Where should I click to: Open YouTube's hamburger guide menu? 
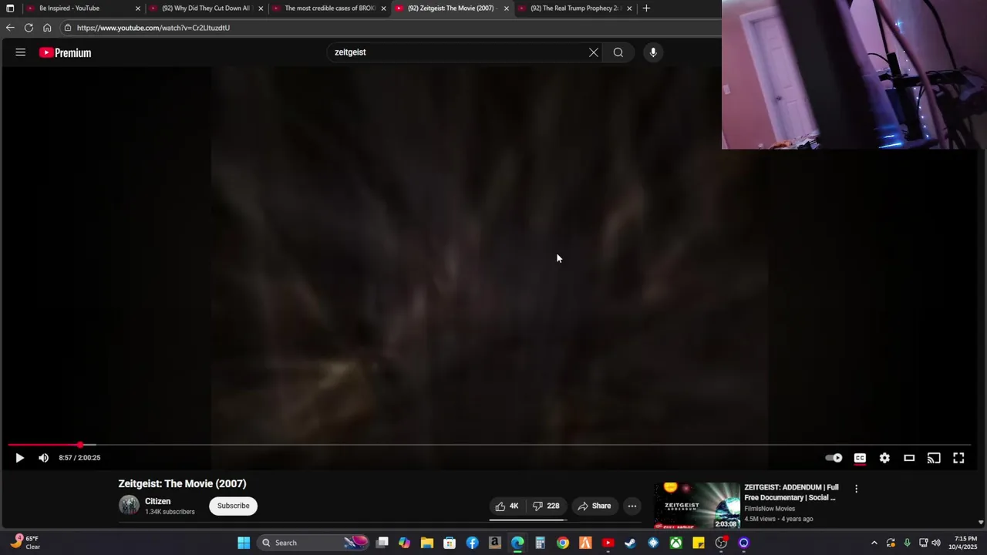click(21, 52)
